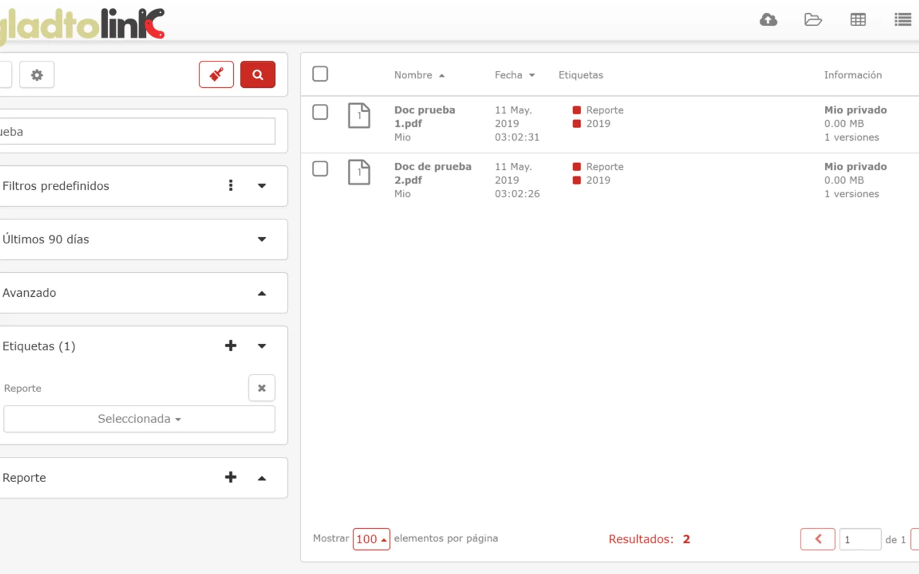Open the Doc prueba 1.pdf file name
The image size is (919, 574).
424,117
